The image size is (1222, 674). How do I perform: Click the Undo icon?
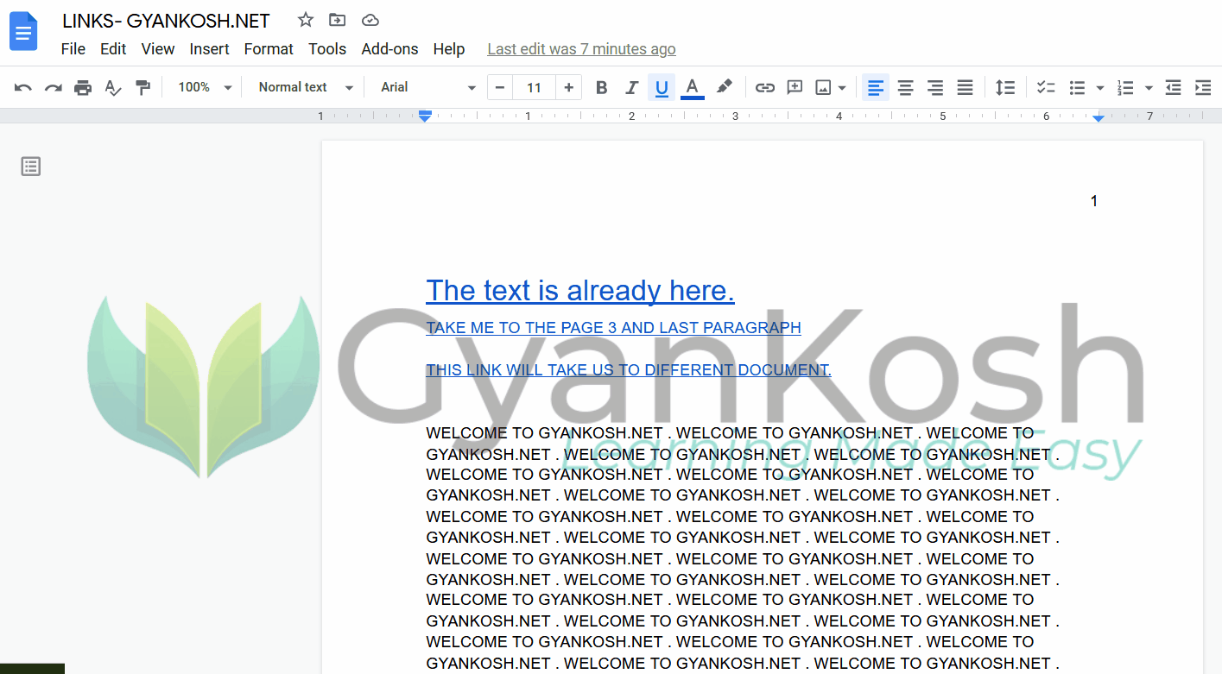pos(22,87)
